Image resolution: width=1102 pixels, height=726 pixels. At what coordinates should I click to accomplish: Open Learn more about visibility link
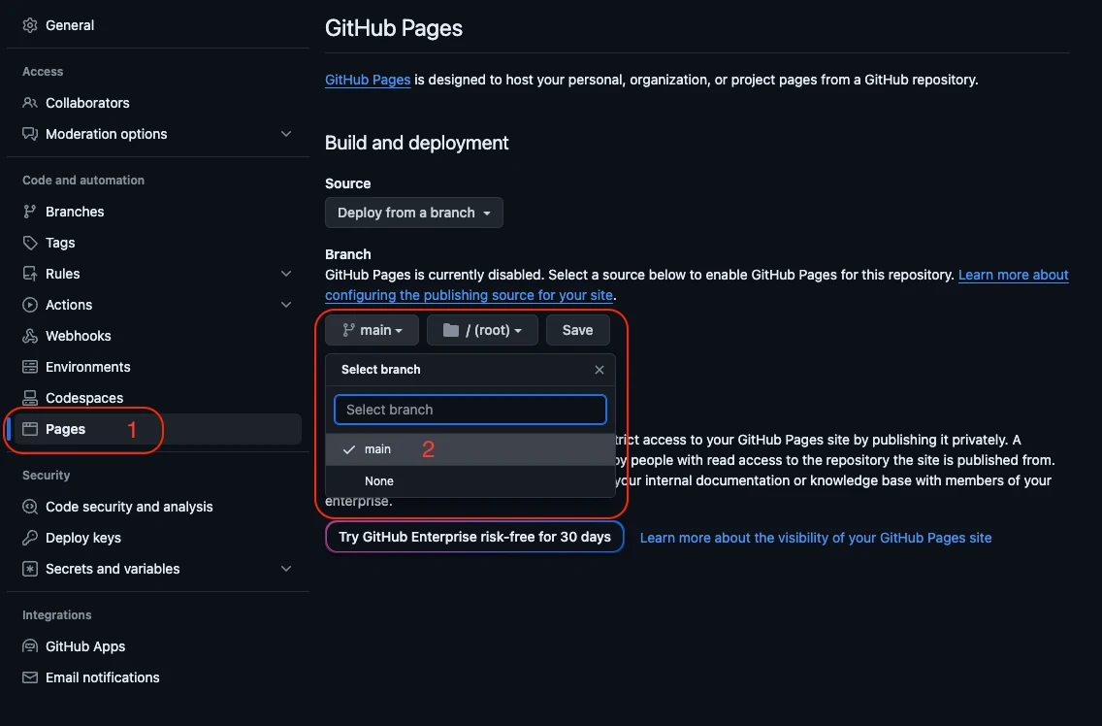(815, 538)
